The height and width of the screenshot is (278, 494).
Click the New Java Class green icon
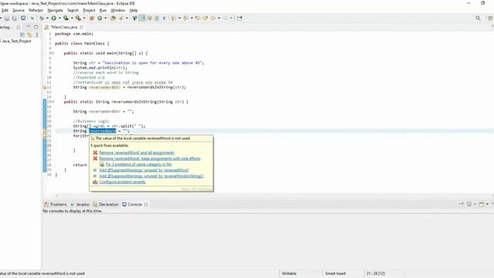coord(100,19)
